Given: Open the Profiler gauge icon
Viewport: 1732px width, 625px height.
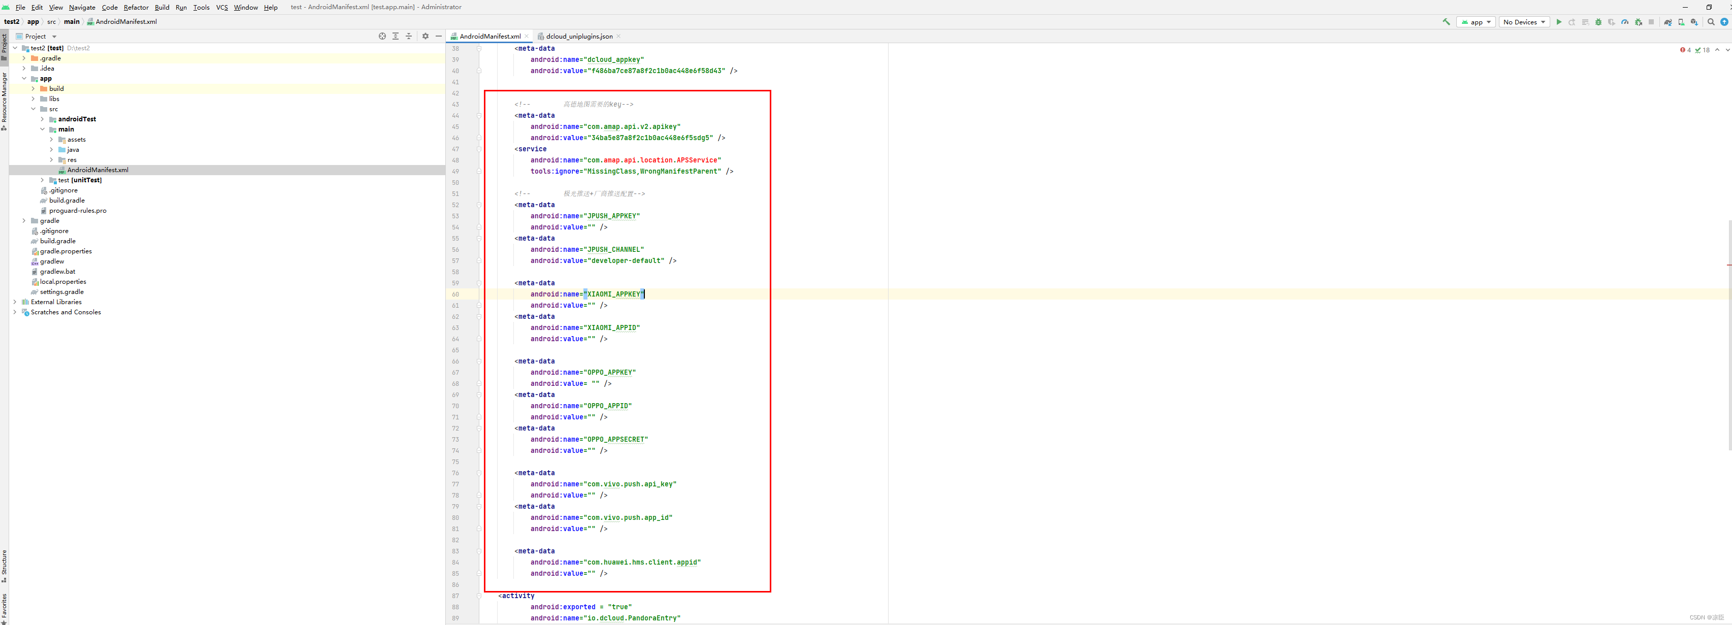Looking at the screenshot, I should [x=1624, y=22].
